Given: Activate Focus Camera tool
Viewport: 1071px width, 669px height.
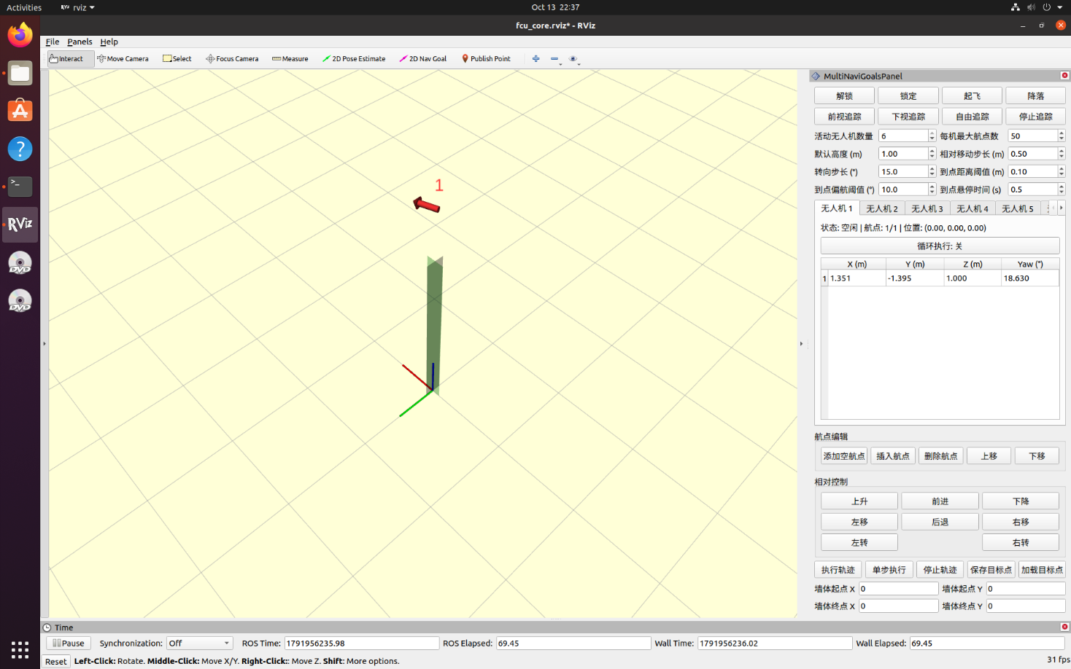Looking at the screenshot, I should 232,59.
